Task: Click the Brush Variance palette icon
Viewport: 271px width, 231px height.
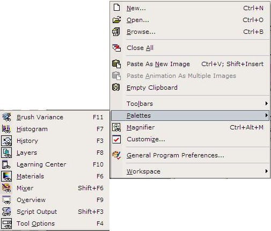Action: click(6, 117)
